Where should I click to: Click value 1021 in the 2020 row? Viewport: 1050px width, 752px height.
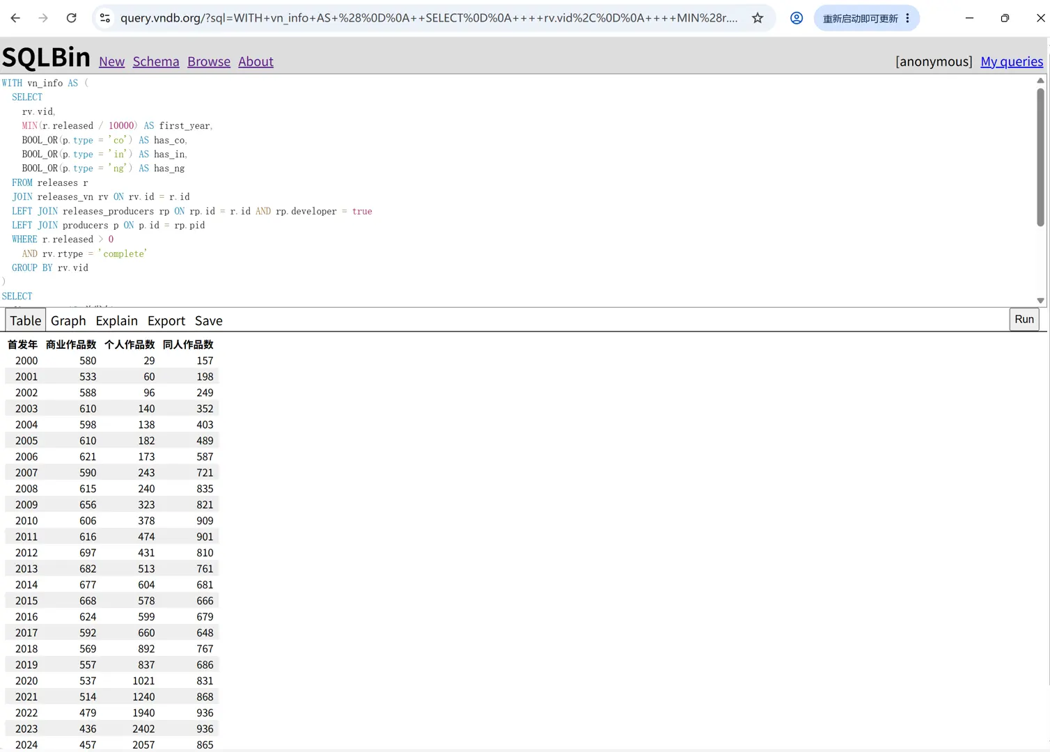coord(143,681)
